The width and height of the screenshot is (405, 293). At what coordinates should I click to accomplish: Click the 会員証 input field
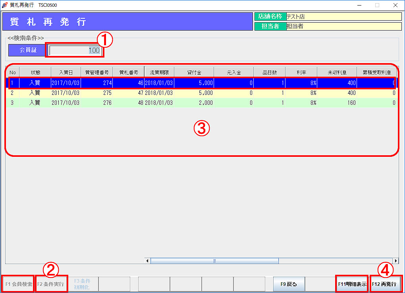[75, 50]
